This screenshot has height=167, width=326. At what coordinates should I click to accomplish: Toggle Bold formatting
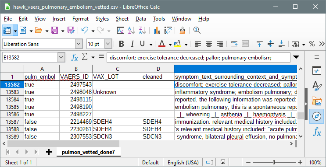[122, 44]
